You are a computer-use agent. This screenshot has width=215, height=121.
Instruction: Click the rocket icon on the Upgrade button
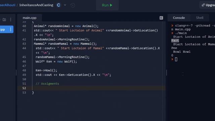click(203, 5)
